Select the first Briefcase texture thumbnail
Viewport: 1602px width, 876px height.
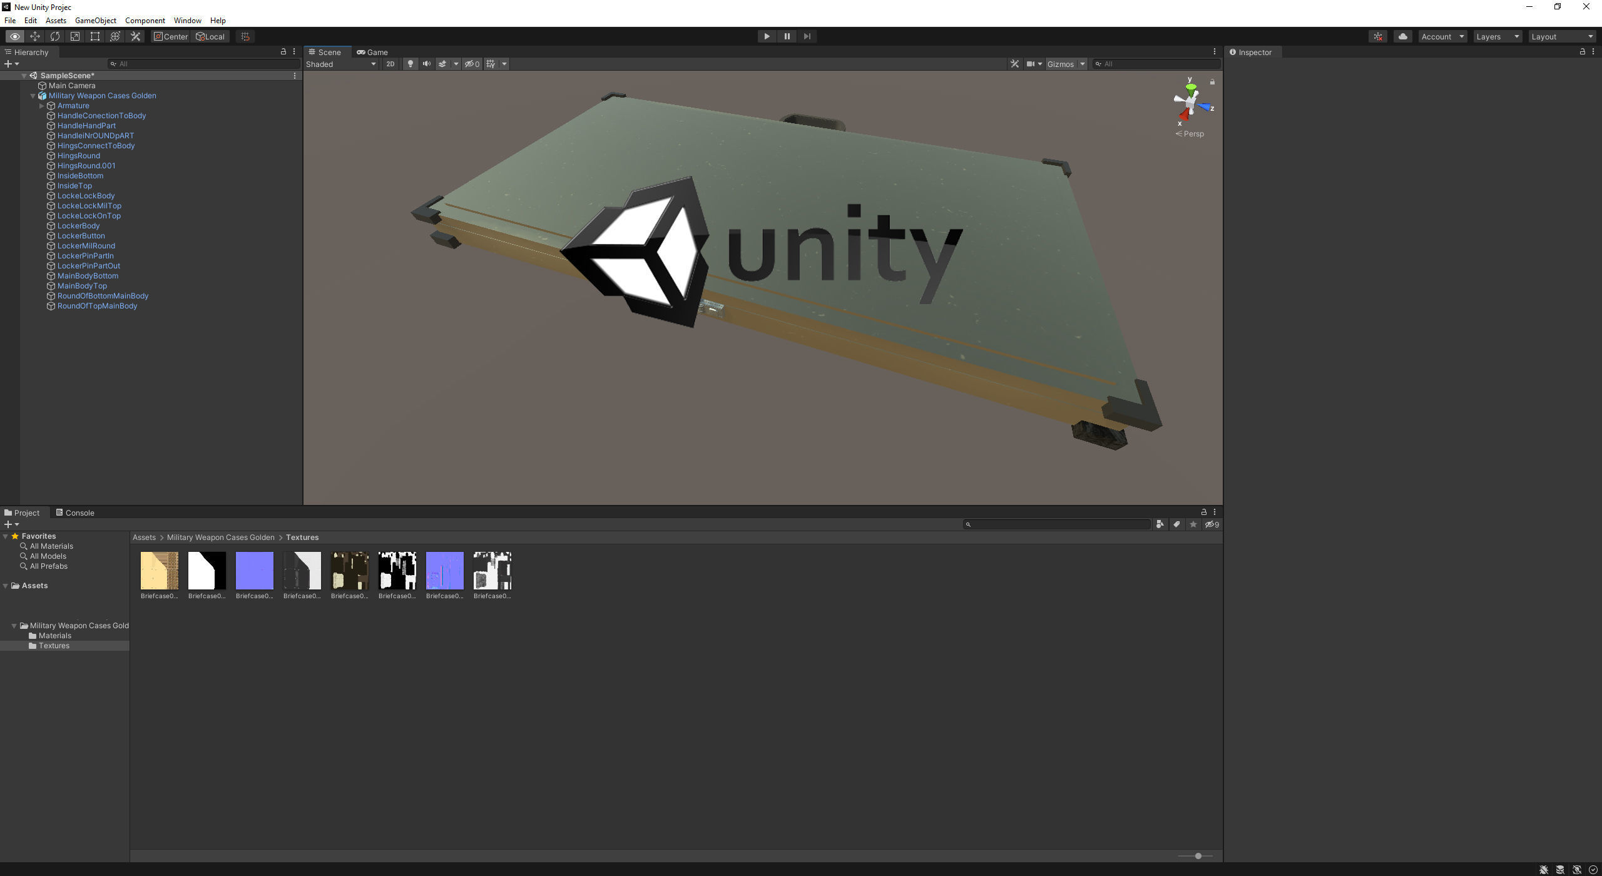pos(160,571)
